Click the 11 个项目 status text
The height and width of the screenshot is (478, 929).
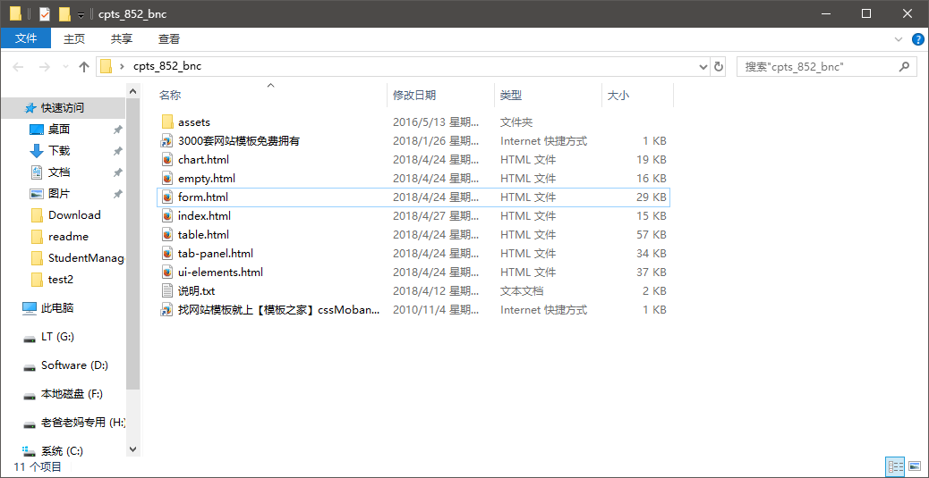coord(38,466)
